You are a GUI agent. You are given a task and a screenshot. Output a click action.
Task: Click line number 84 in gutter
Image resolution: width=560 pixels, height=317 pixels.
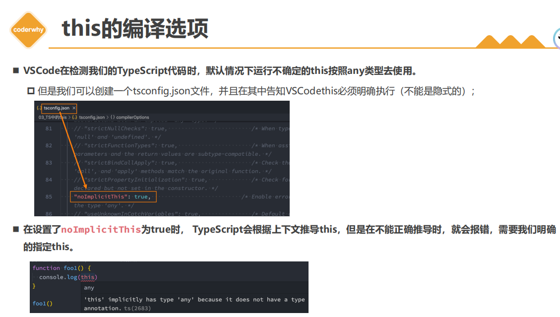pos(49,180)
